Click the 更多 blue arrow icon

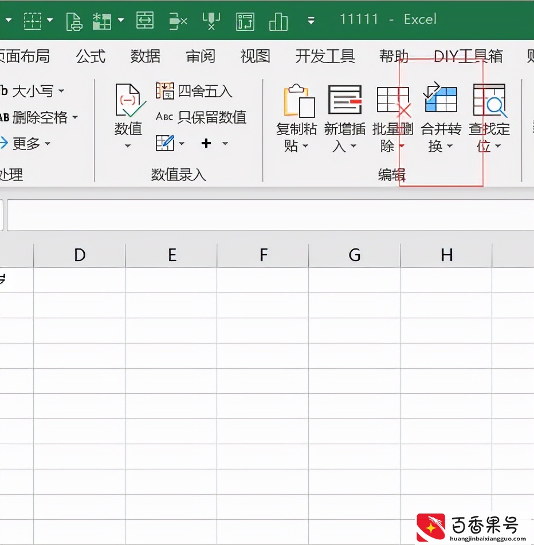coord(4,143)
